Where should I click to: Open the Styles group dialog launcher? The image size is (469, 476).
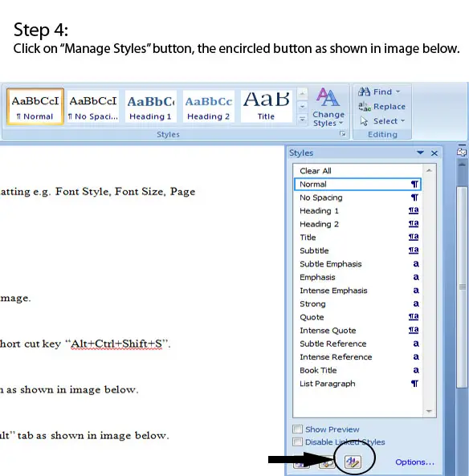coord(343,134)
